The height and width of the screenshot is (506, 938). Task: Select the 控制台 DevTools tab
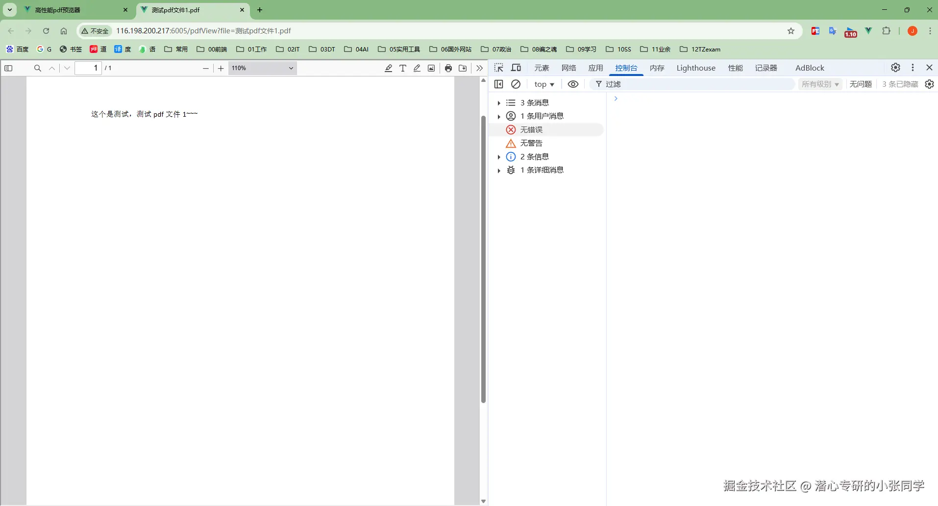coord(626,68)
